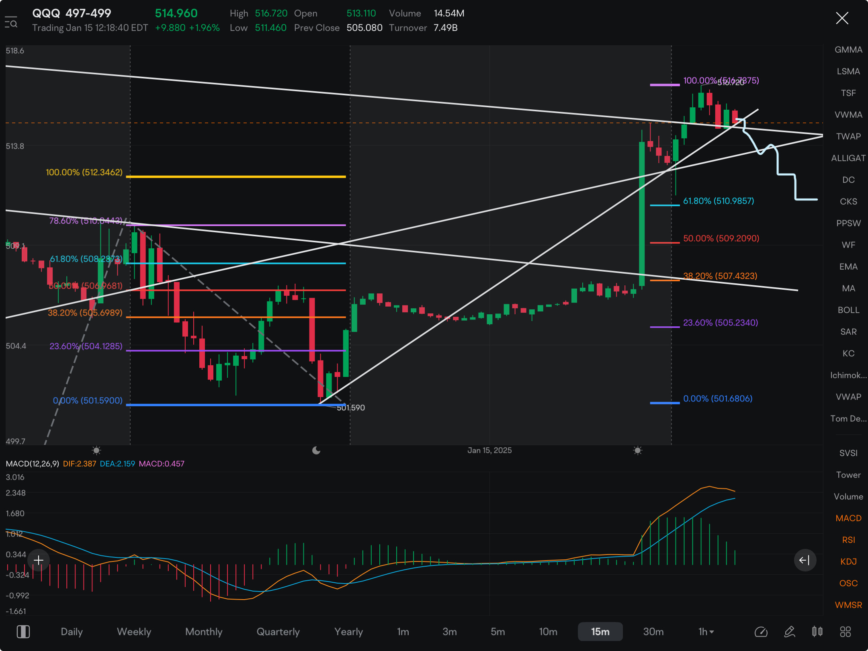This screenshot has height=651, width=868.
Task: Toggle the Tom DeMark indicator
Action: [x=848, y=419]
